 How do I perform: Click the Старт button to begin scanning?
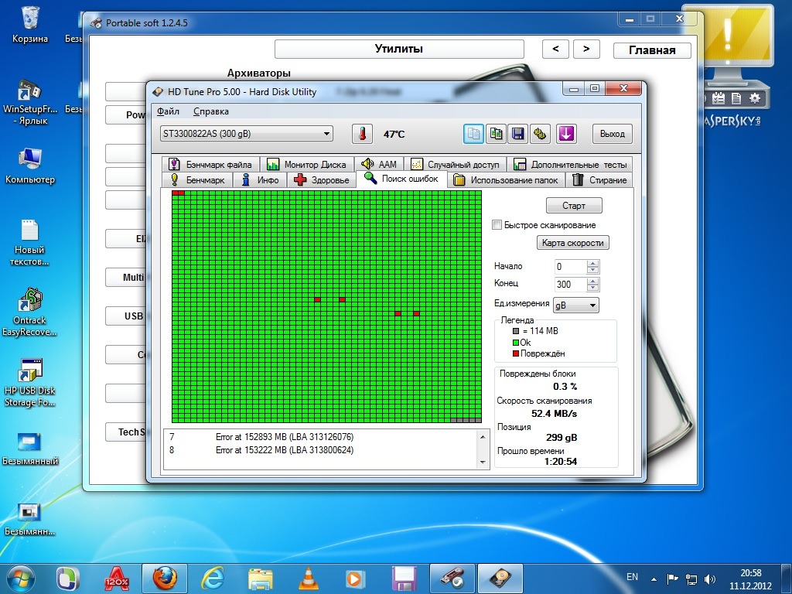click(x=574, y=206)
